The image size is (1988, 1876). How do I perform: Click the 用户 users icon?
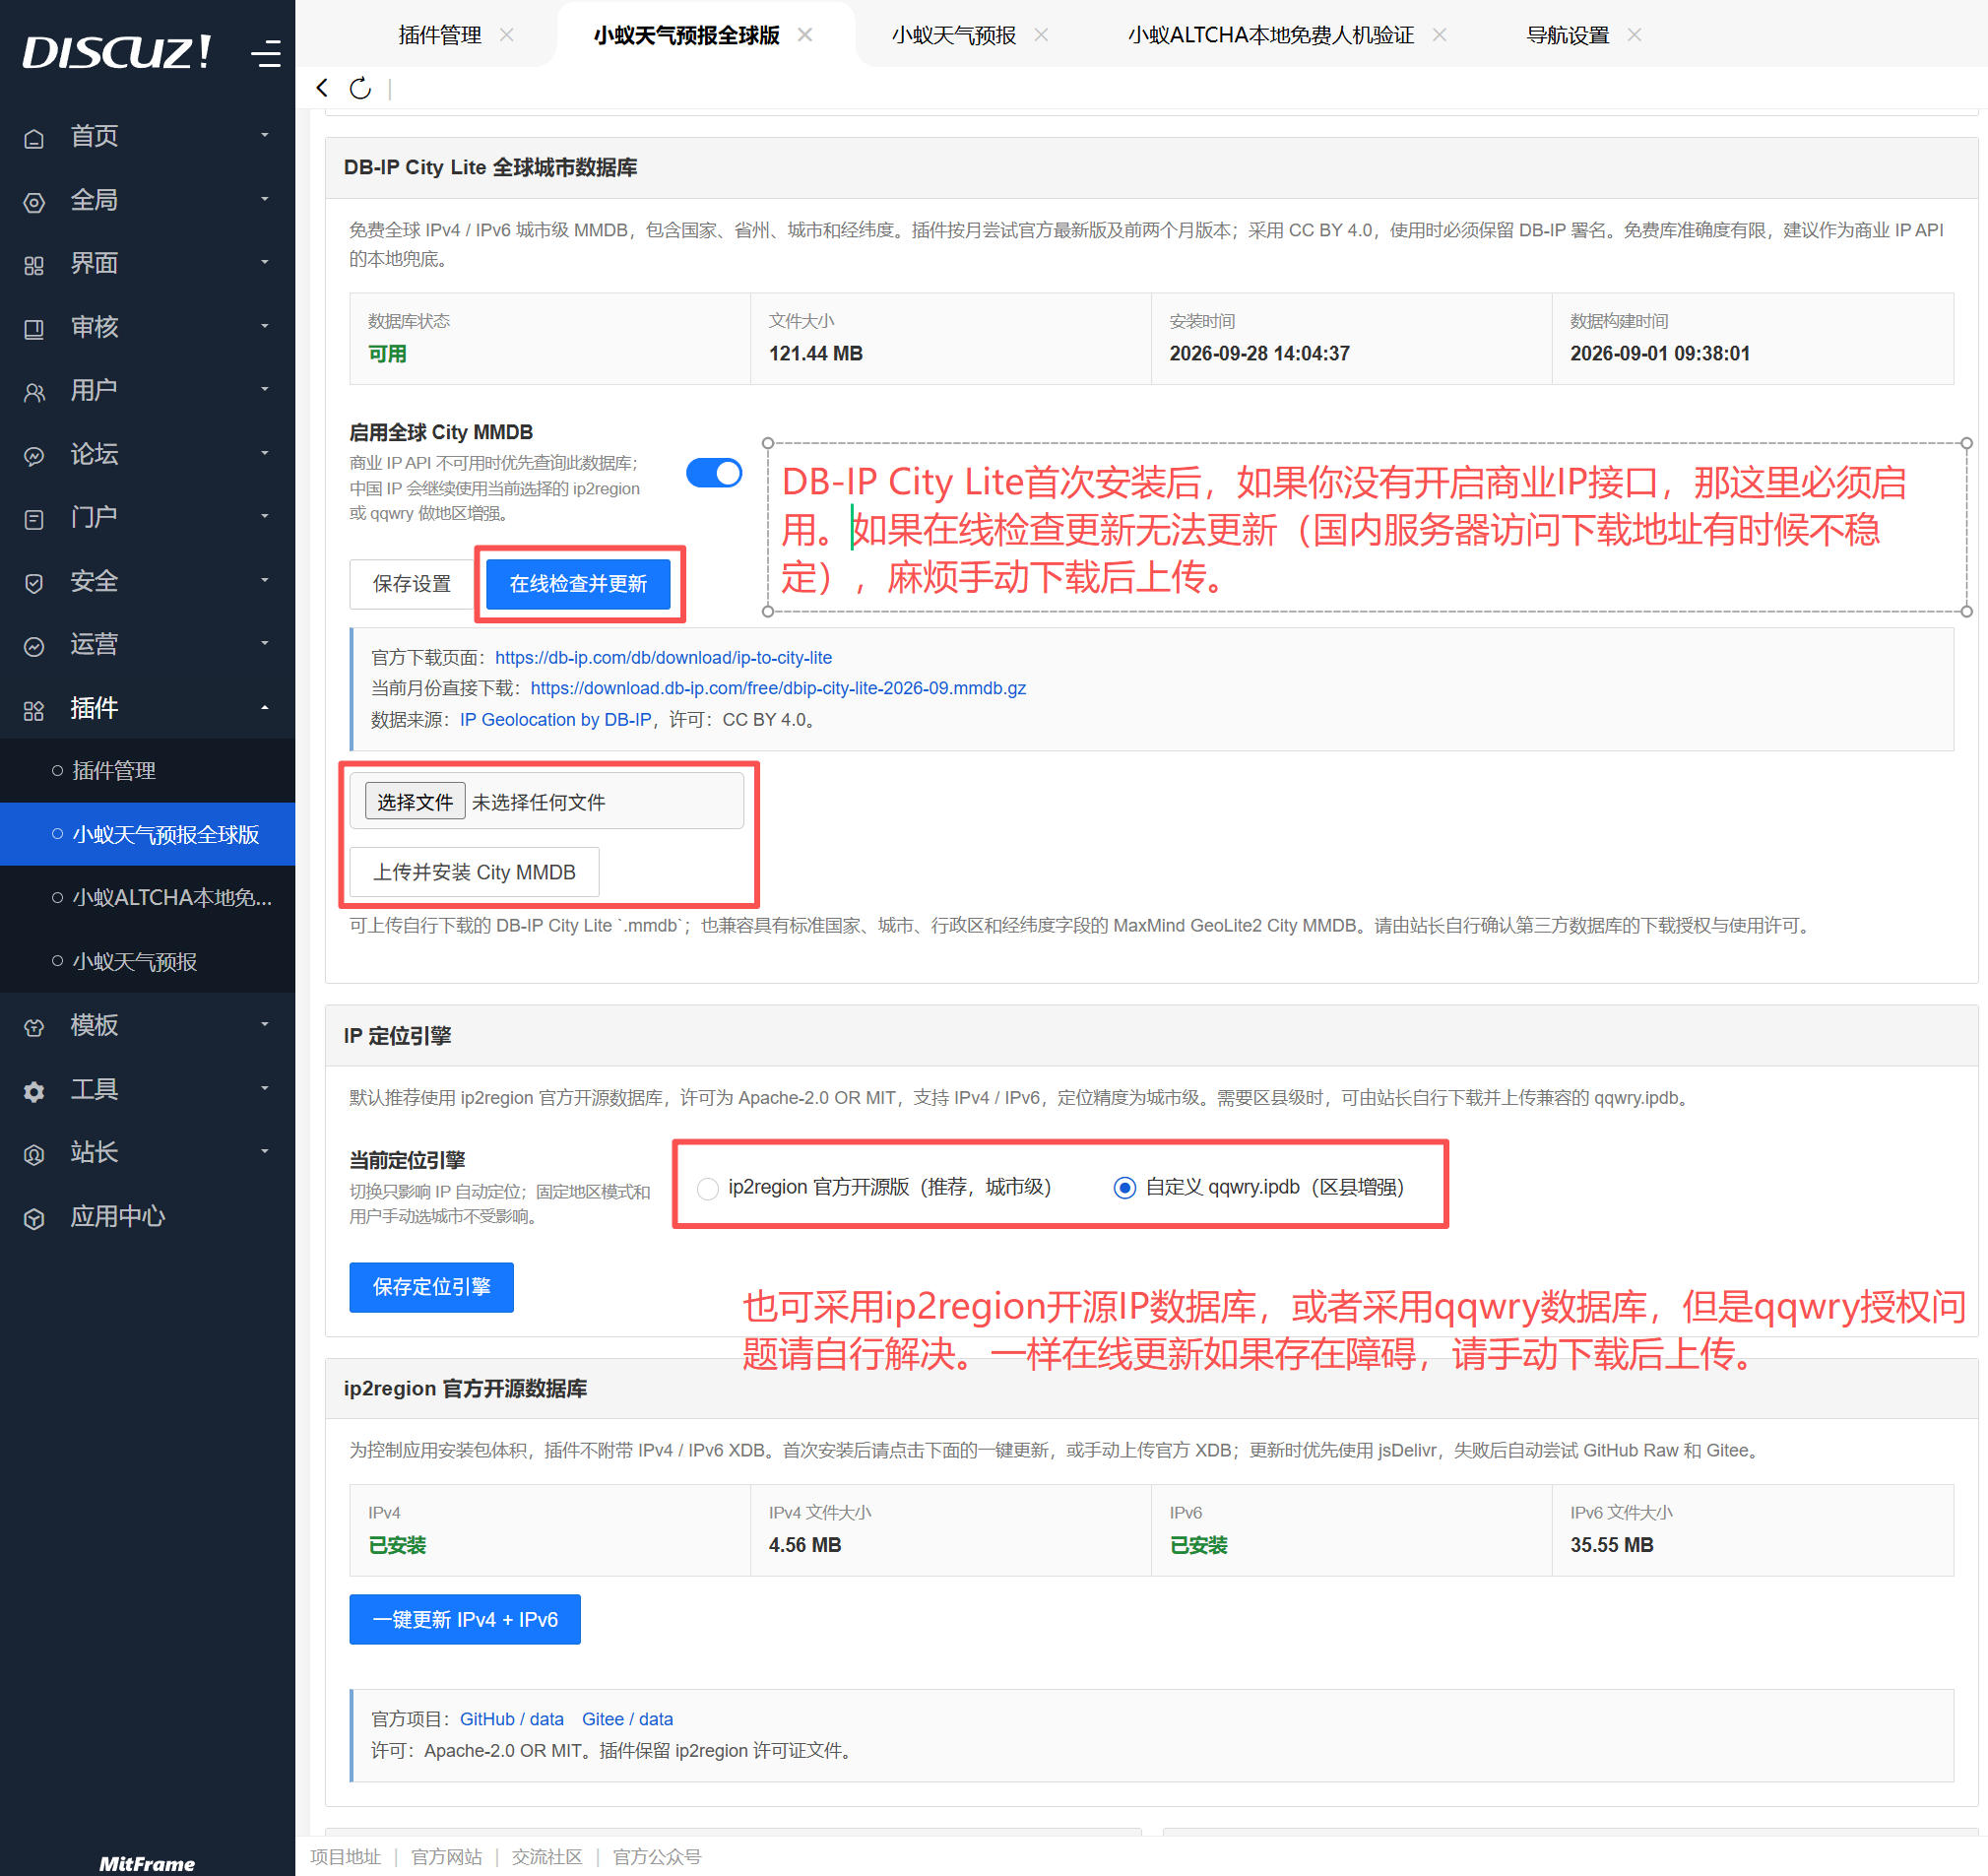click(34, 391)
